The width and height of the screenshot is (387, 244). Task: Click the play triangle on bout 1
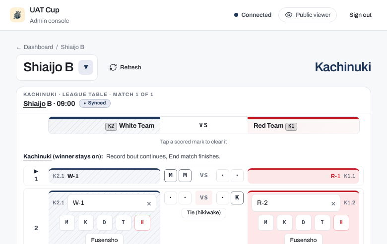coord(36,171)
